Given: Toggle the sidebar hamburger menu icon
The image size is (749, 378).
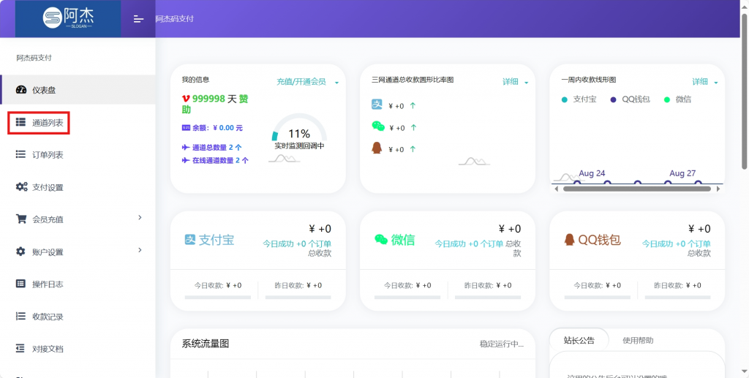Looking at the screenshot, I should [x=138, y=19].
